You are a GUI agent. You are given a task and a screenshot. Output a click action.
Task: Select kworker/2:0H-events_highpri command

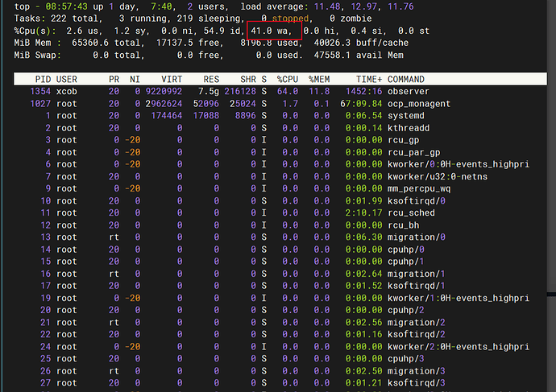[x=458, y=347]
